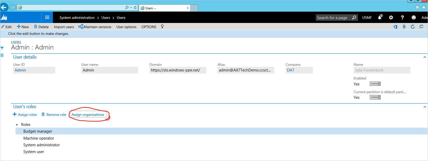Open the Admin User ID link
Viewport: 428px width, 161px height.
point(20,70)
